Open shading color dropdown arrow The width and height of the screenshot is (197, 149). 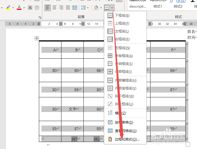point(101,8)
